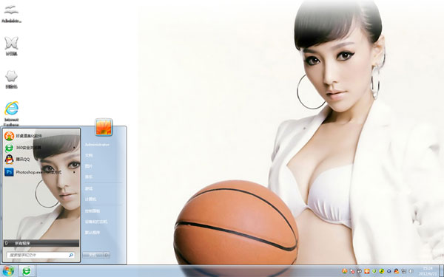This screenshot has height=277, width=444.
Task: Click the Show desktop strip
Action: tap(441, 271)
